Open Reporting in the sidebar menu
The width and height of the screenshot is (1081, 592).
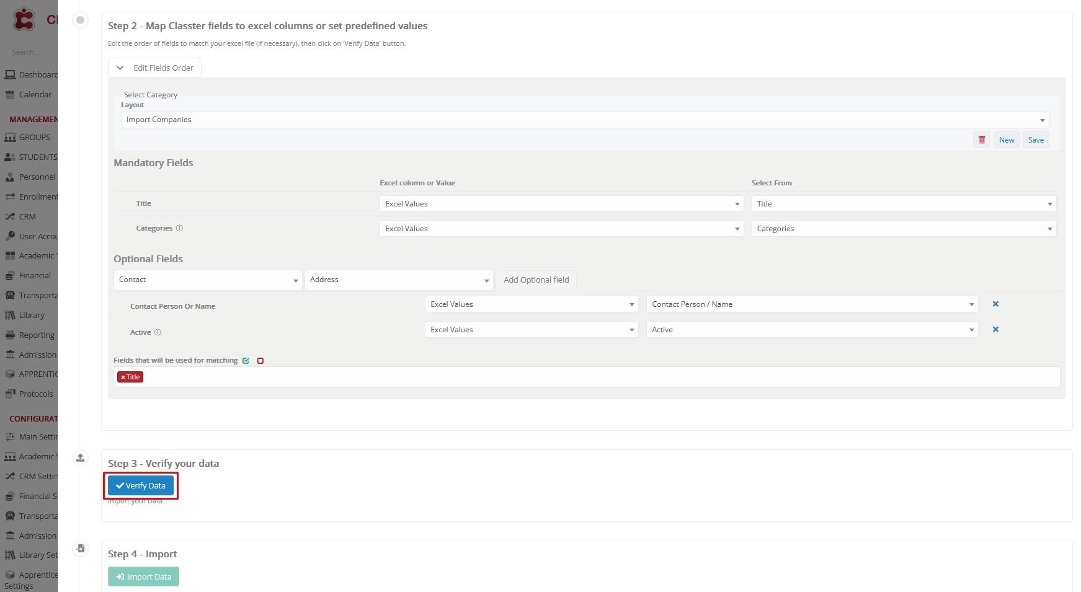(36, 335)
